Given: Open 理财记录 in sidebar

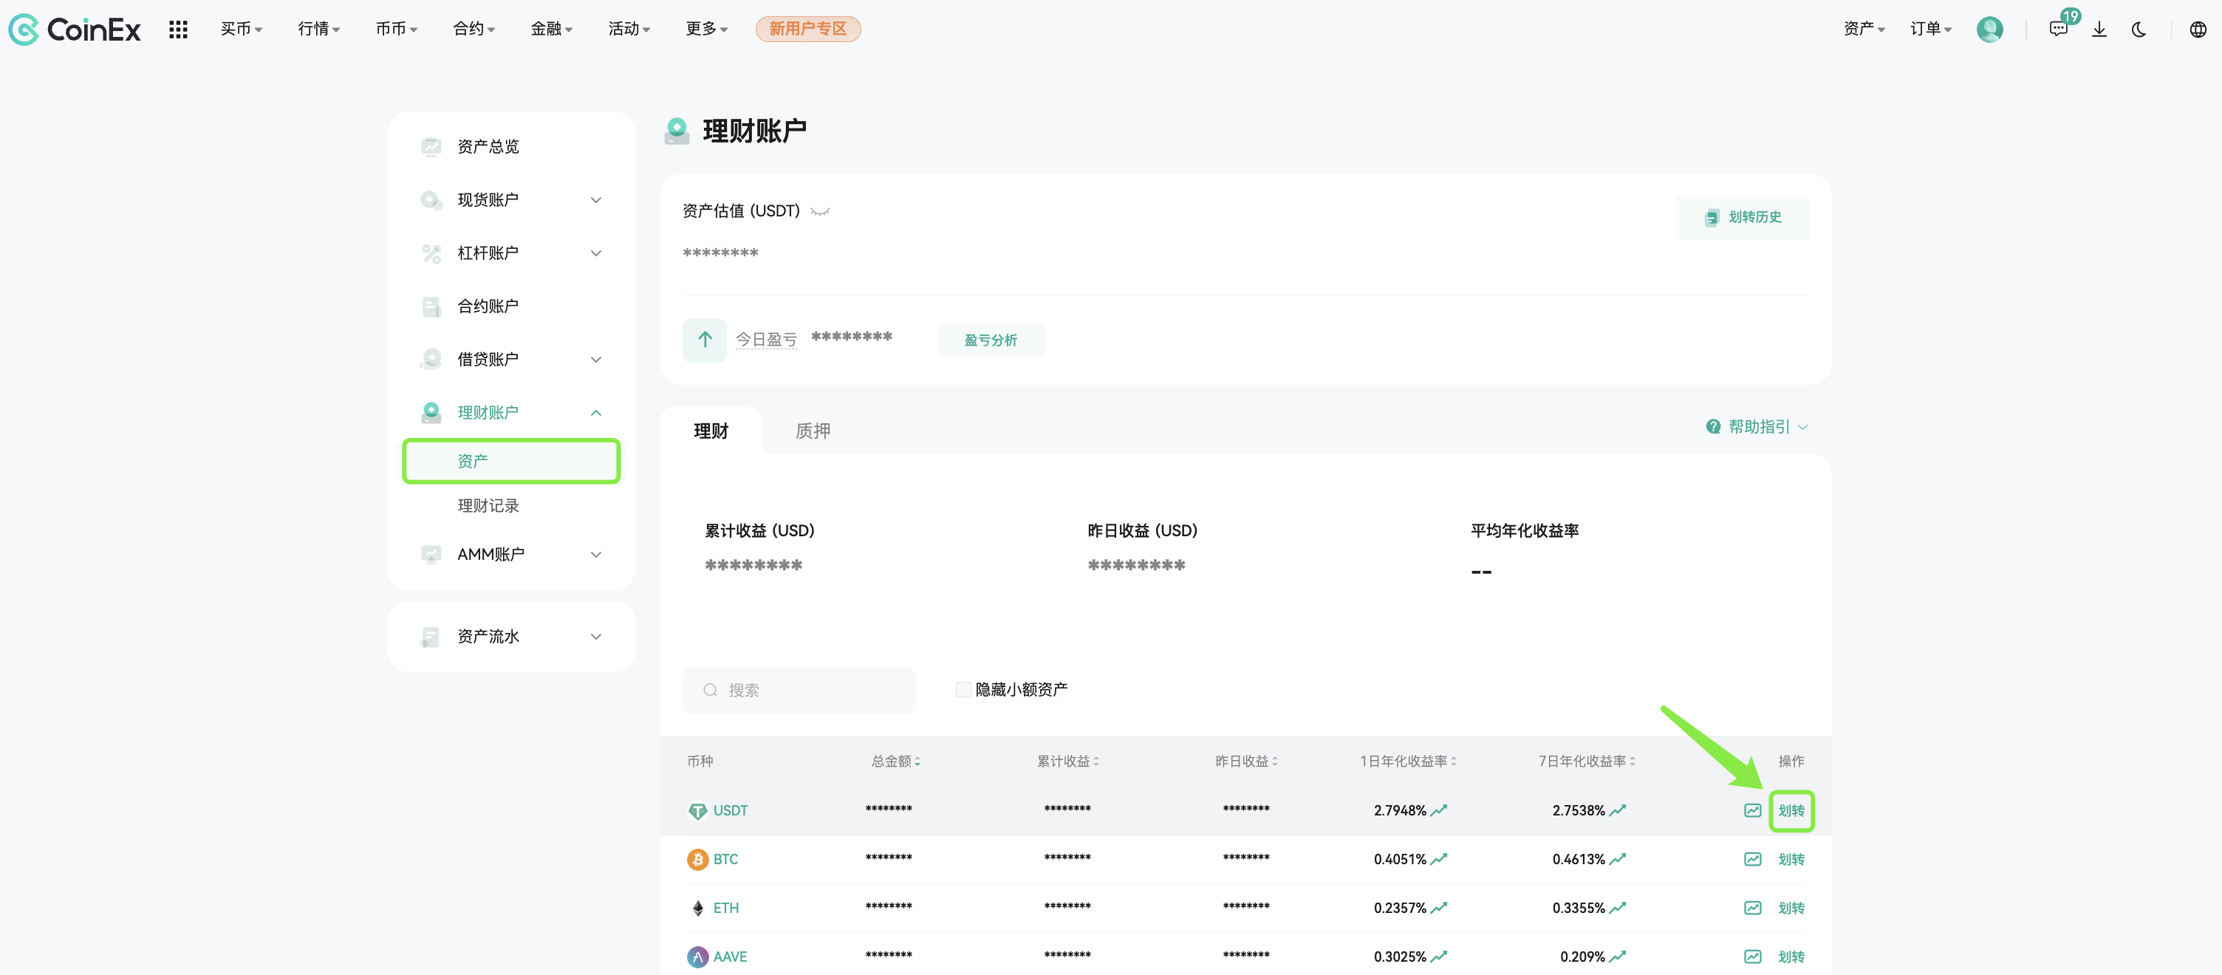Looking at the screenshot, I should click(x=488, y=506).
